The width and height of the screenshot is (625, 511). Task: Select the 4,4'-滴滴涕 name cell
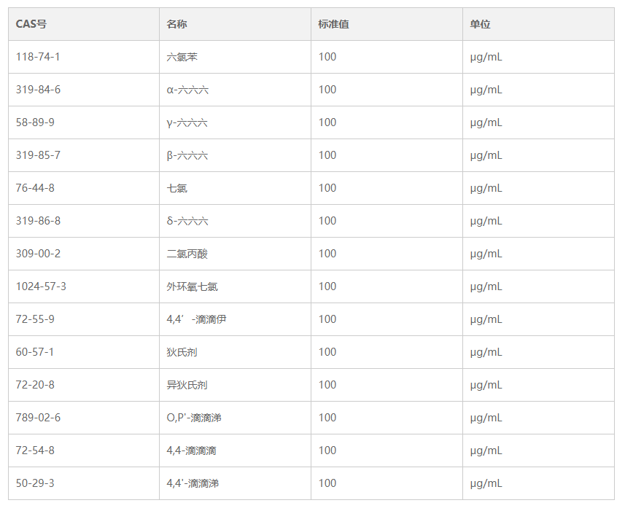point(193,483)
